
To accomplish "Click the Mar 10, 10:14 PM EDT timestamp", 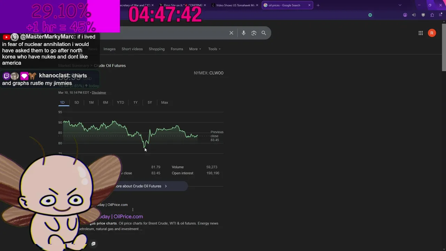I will click(x=74, y=92).
